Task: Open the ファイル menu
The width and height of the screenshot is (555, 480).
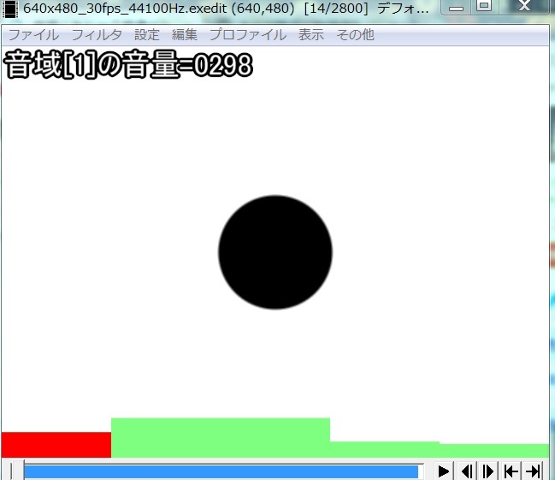Action: point(33,35)
